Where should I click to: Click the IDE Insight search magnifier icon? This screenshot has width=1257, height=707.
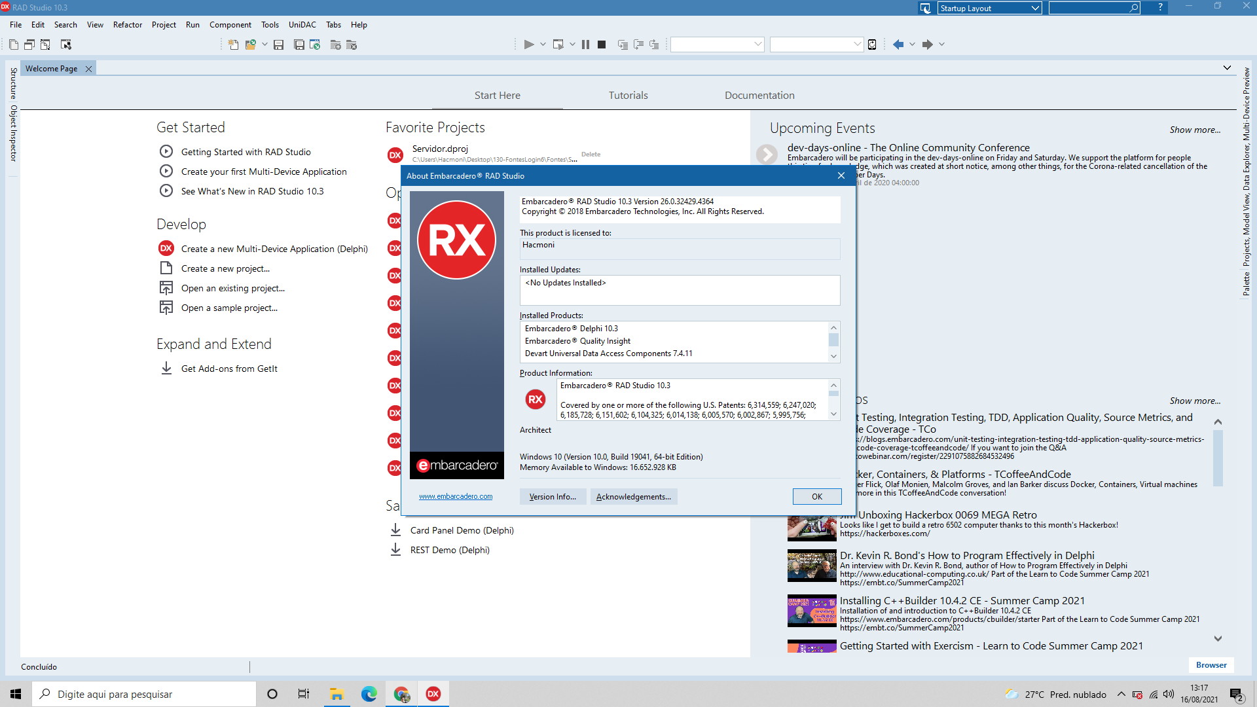tap(1134, 8)
